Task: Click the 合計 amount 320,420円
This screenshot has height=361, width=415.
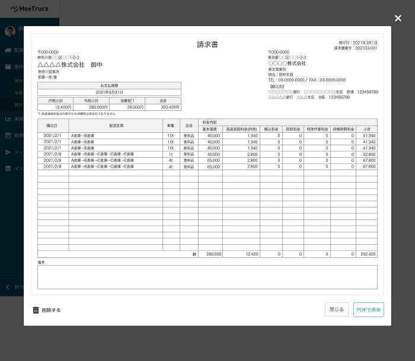Action: click(163, 107)
